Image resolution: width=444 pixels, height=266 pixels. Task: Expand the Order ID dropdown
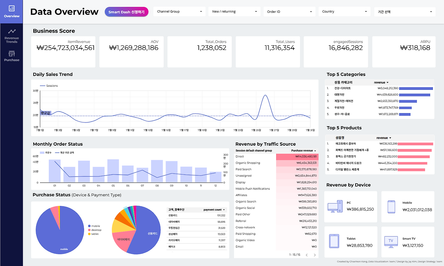coord(289,11)
